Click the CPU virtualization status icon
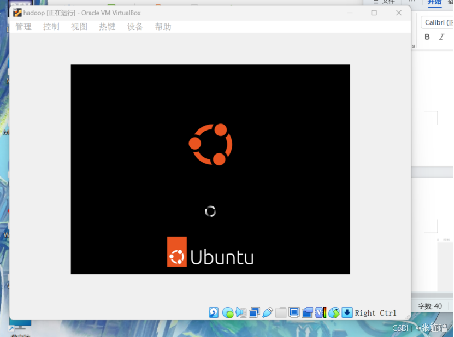 (x=321, y=312)
